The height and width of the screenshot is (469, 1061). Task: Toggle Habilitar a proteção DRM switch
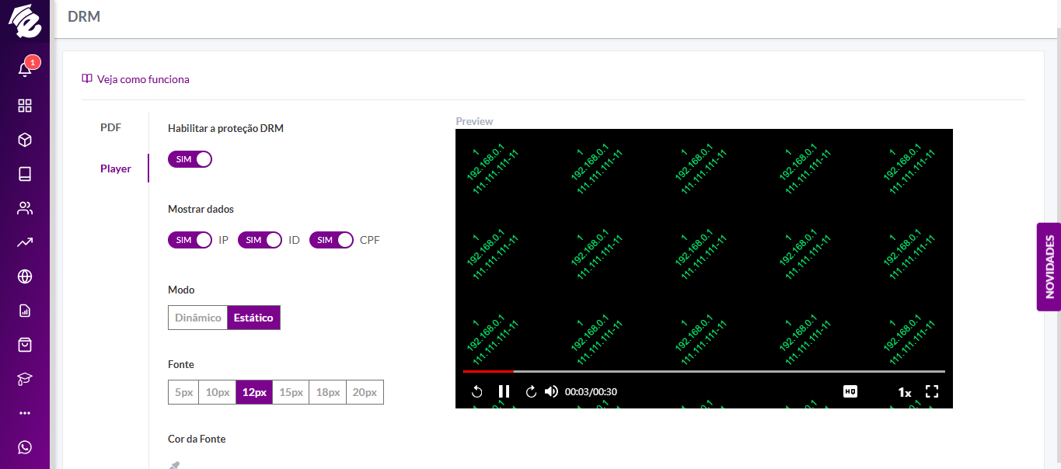(190, 159)
